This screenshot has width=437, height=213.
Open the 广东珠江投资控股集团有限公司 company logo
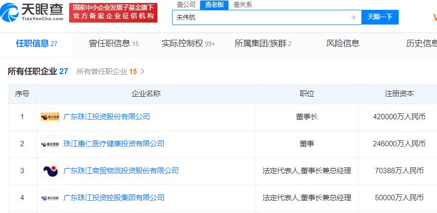tap(50, 198)
